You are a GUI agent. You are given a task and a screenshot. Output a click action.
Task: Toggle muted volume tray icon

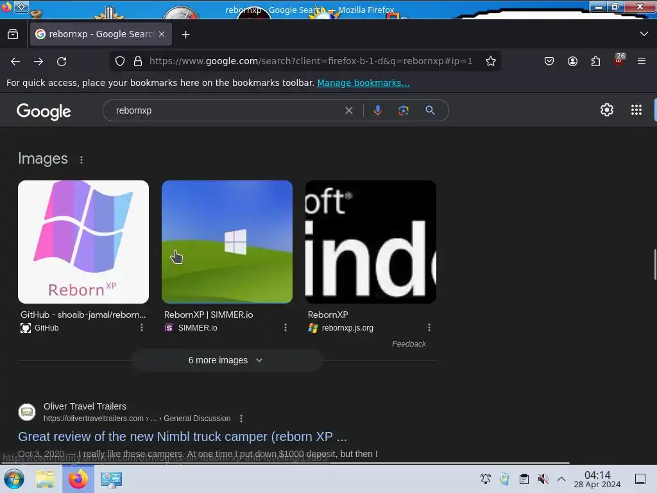543,479
